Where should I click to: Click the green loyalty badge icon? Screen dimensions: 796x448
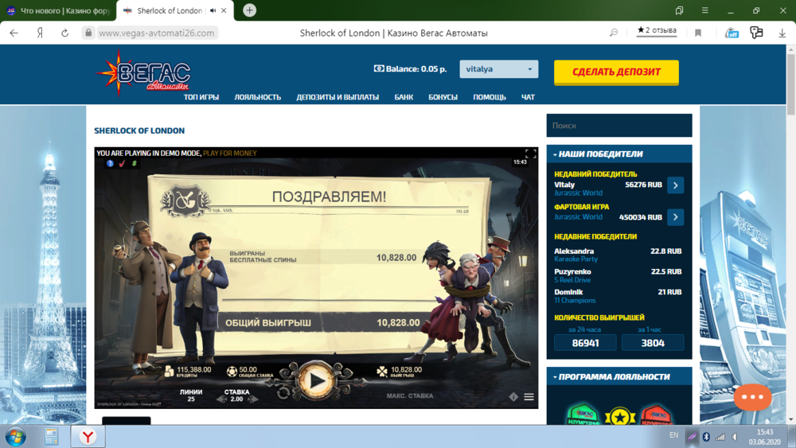[x=583, y=415]
